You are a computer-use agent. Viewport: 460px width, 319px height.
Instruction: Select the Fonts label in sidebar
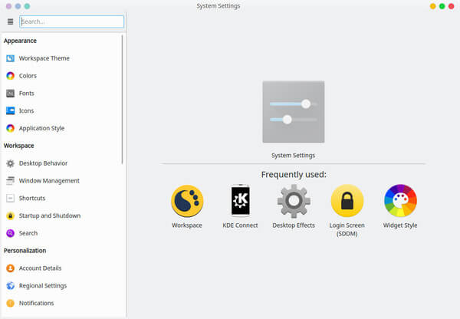click(x=27, y=94)
